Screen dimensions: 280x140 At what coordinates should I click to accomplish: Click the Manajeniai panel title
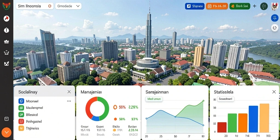(x=91, y=92)
